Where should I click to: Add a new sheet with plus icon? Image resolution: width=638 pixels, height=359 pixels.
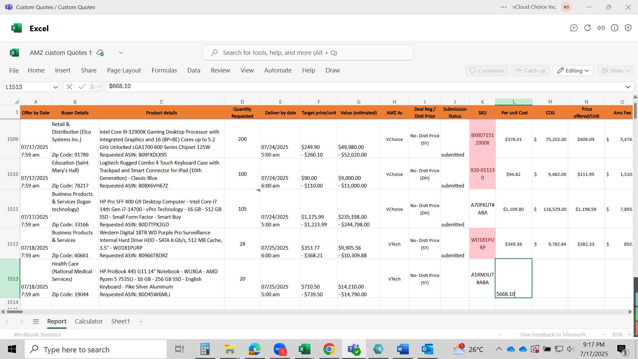coord(141,321)
